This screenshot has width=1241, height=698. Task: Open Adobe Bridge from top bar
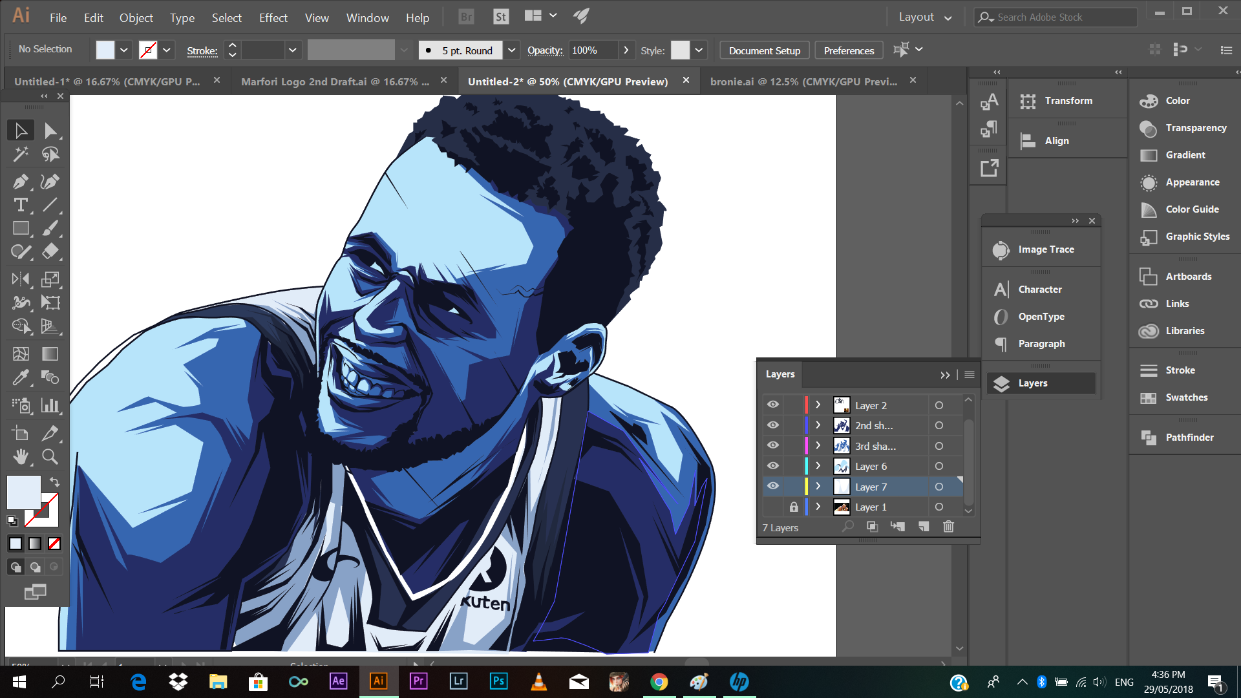click(466, 17)
